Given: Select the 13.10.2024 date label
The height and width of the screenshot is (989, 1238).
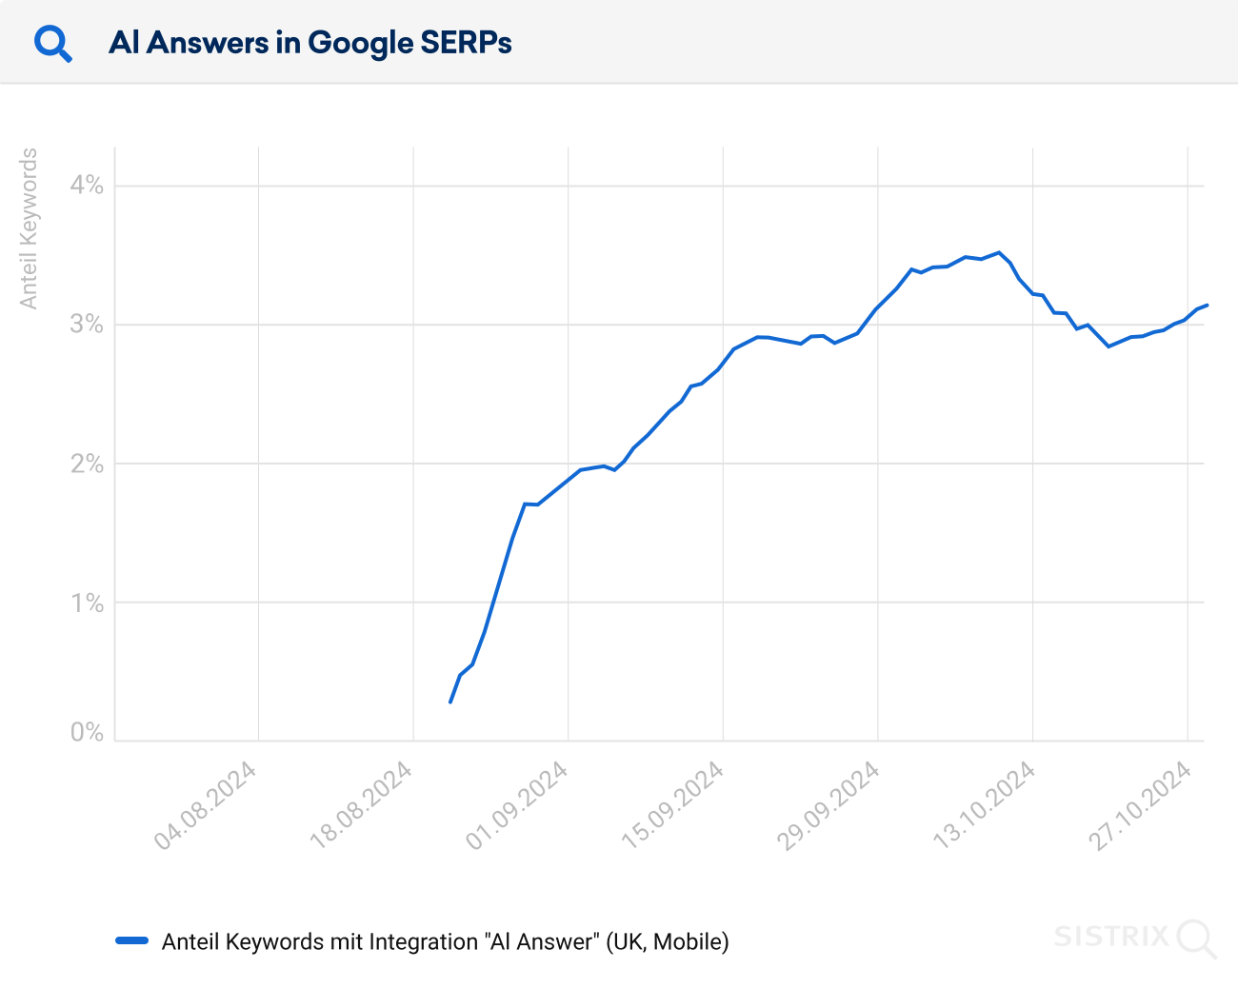Looking at the screenshot, I should pos(985,805).
